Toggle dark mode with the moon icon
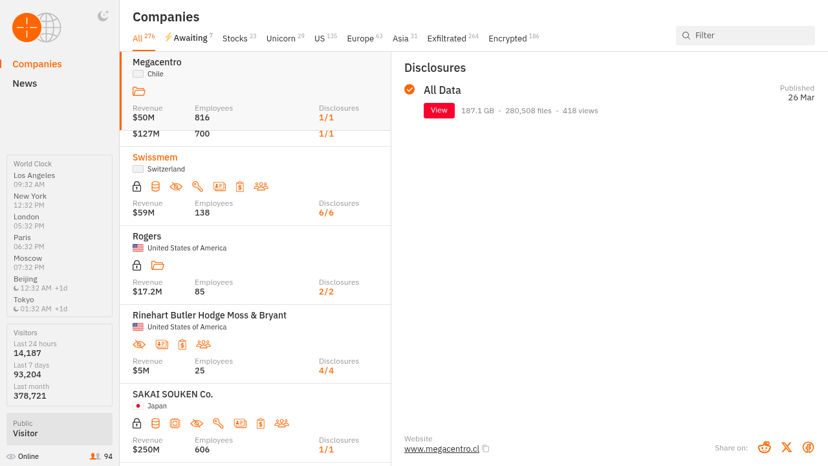The image size is (828, 466). [103, 16]
